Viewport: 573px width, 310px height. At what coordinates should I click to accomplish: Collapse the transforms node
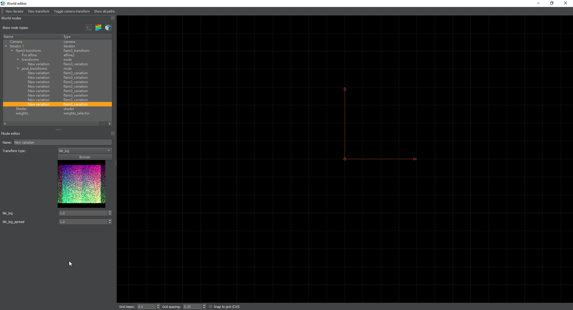pos(18,60)
